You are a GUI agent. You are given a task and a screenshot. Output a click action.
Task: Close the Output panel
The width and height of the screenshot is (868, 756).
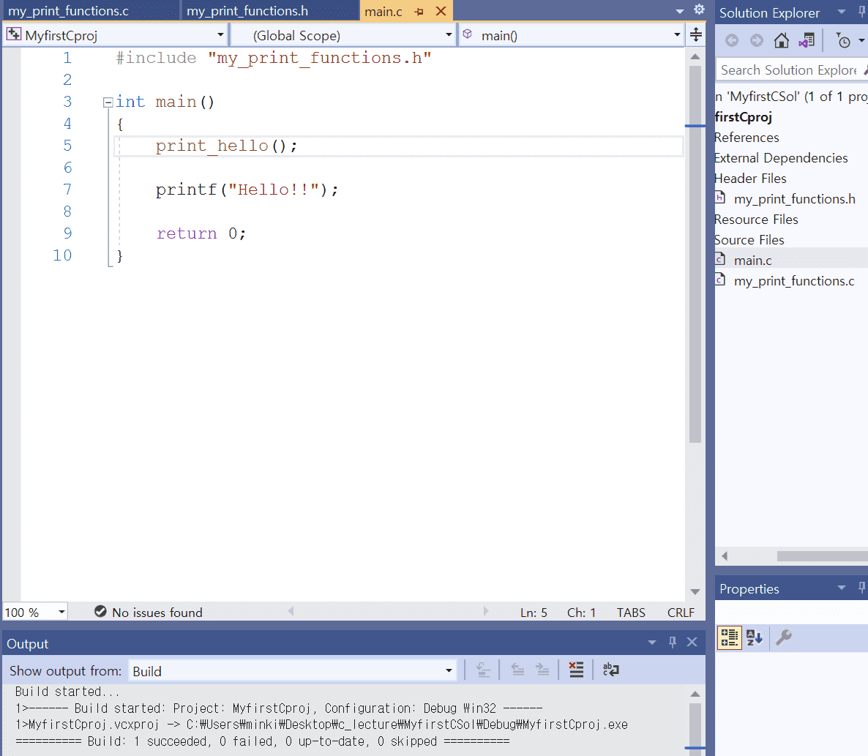point(692,642)
